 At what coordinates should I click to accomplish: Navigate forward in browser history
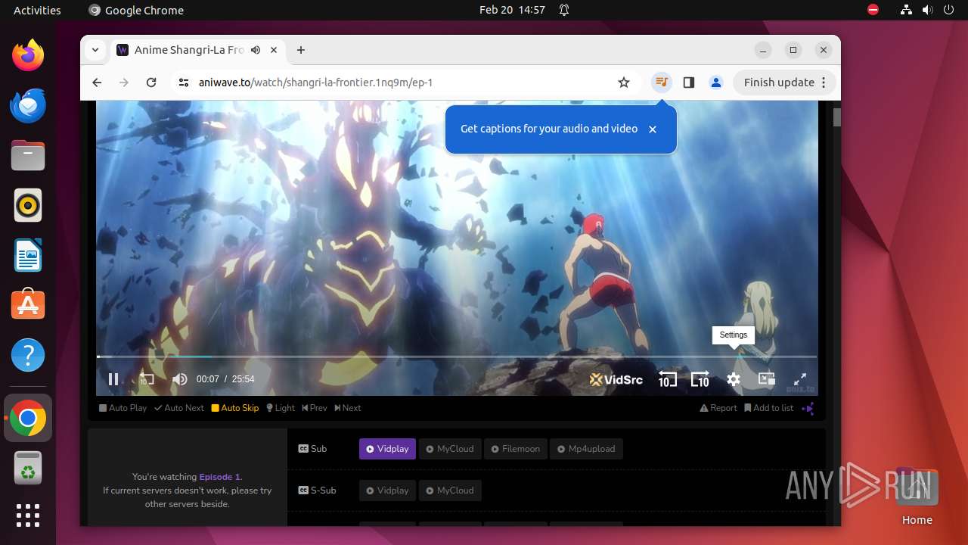(124, 83)
